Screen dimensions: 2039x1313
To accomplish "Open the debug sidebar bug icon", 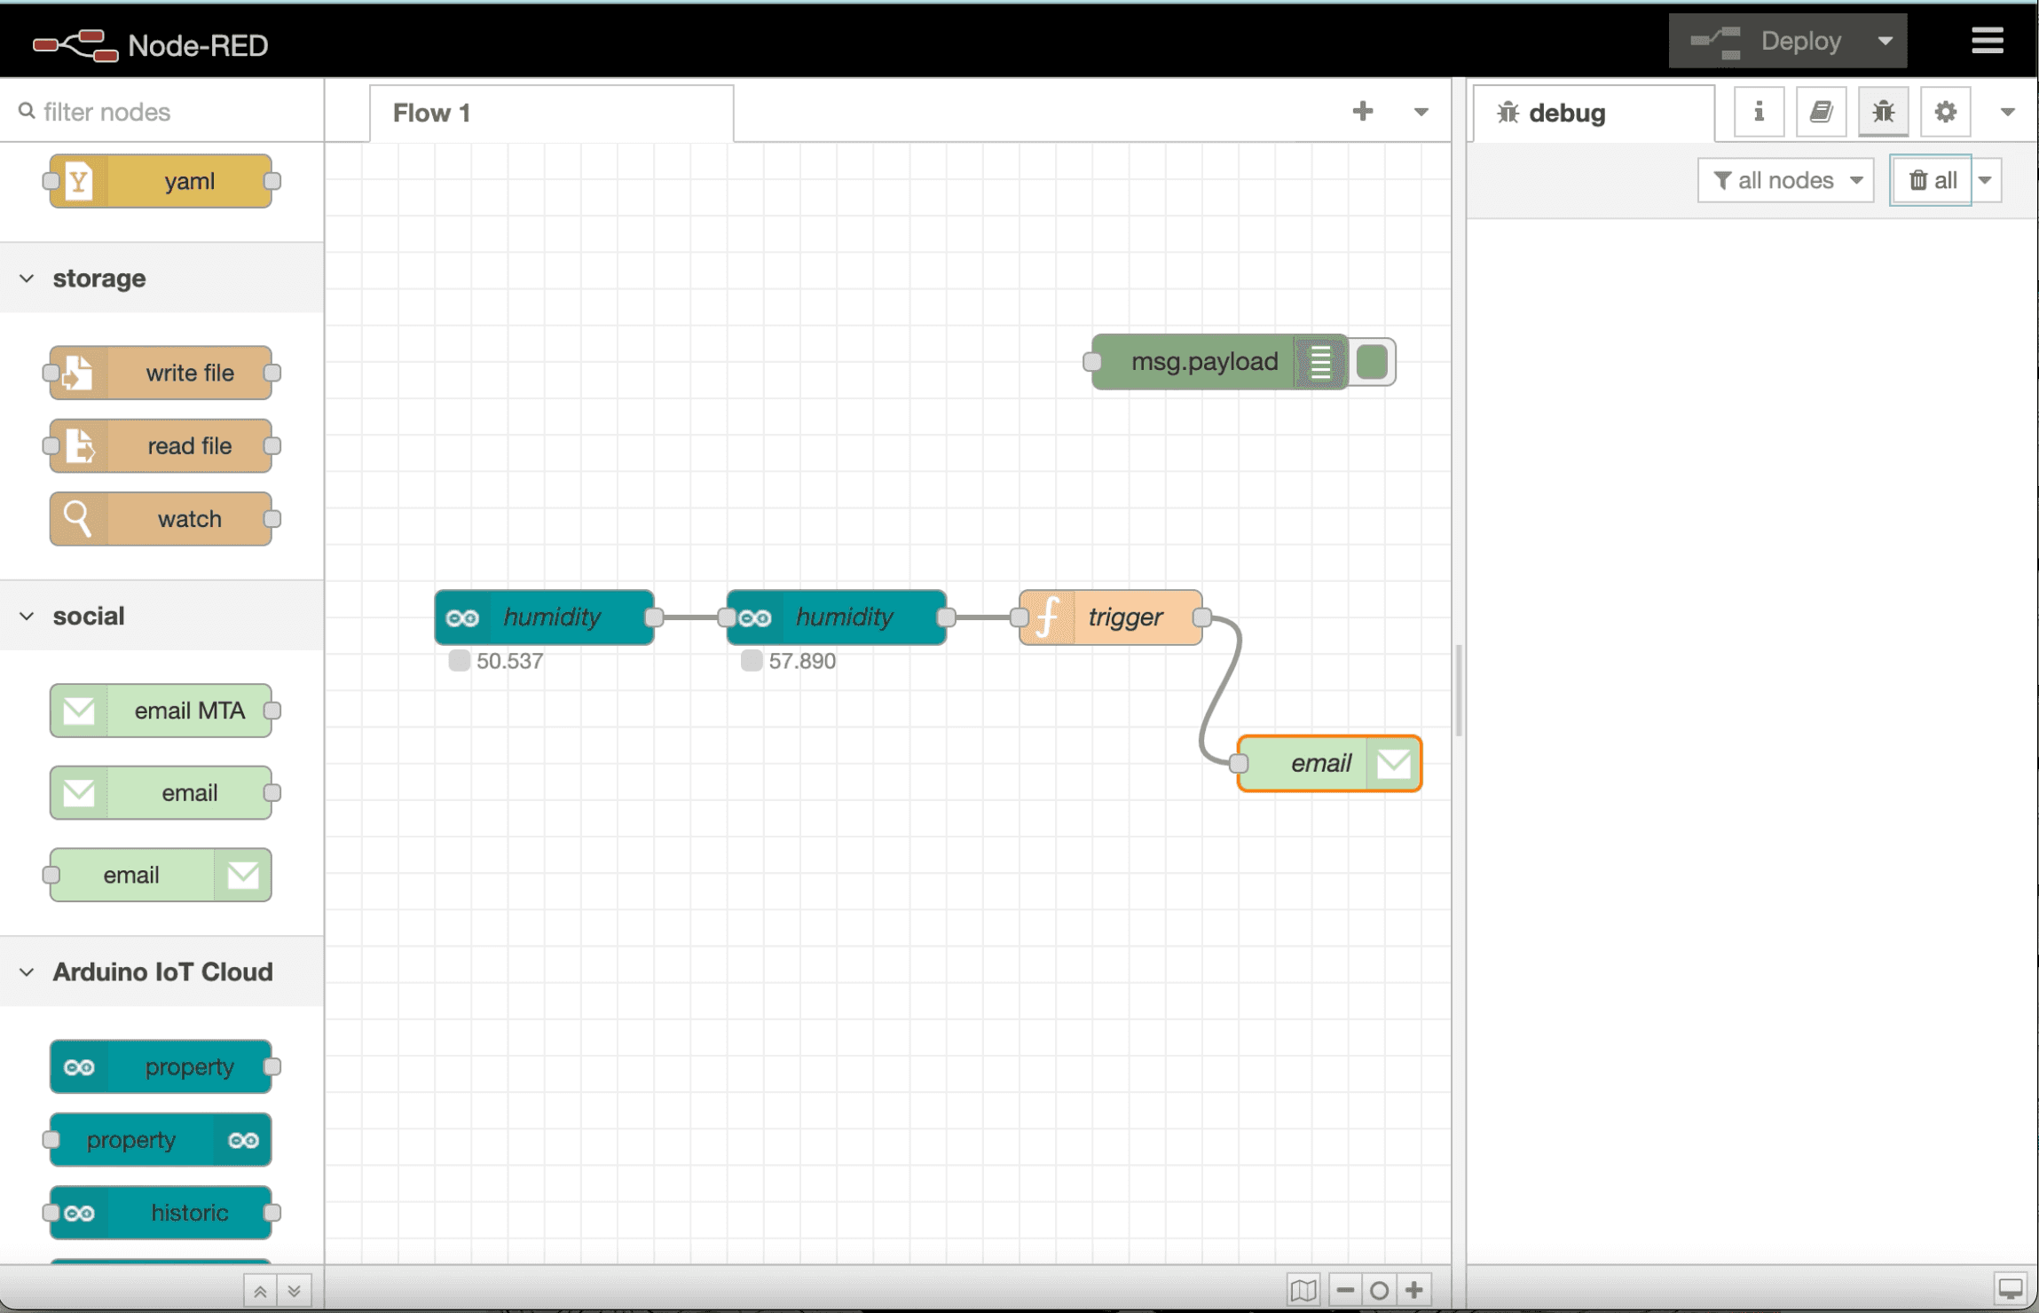I will point(1883,112).
